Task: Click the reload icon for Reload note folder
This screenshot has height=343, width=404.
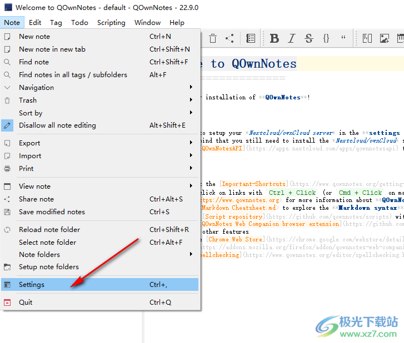Action: 7,230
